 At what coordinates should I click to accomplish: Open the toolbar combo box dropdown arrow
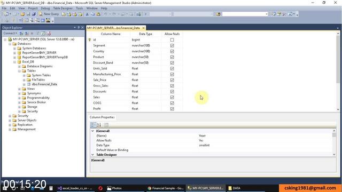click(267, 14)
